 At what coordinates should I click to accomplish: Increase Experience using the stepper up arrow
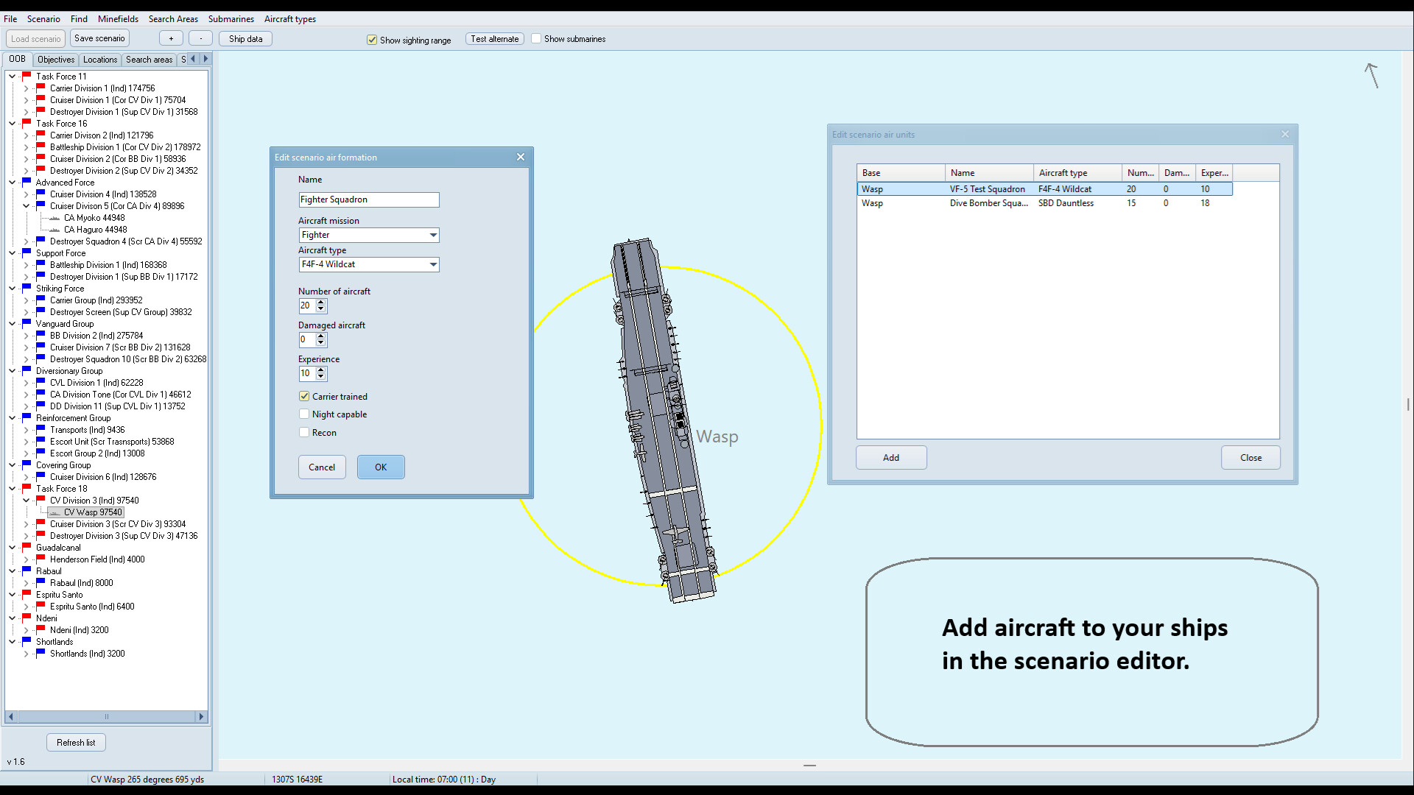pyautogui.click(x=321, y=370)
